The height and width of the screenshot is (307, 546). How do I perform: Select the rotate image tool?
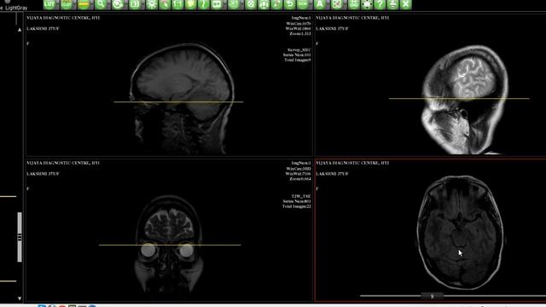118,4
